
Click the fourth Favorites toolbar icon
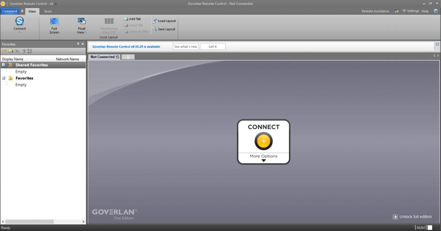tap(23, 51)
